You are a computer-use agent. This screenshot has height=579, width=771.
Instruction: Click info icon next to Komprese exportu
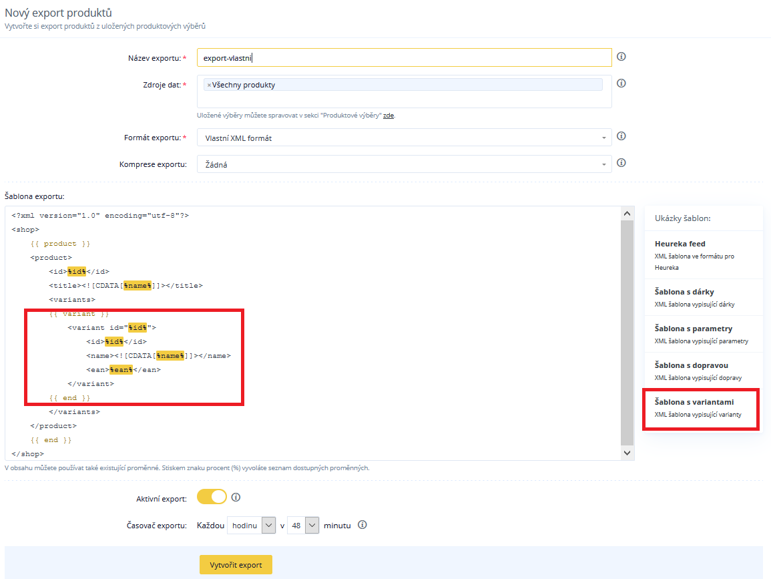click(621, 163)
